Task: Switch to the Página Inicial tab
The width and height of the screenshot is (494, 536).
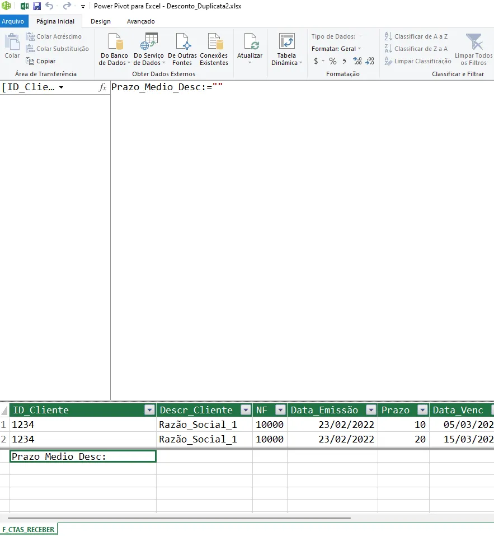Action: pos(55,21)
